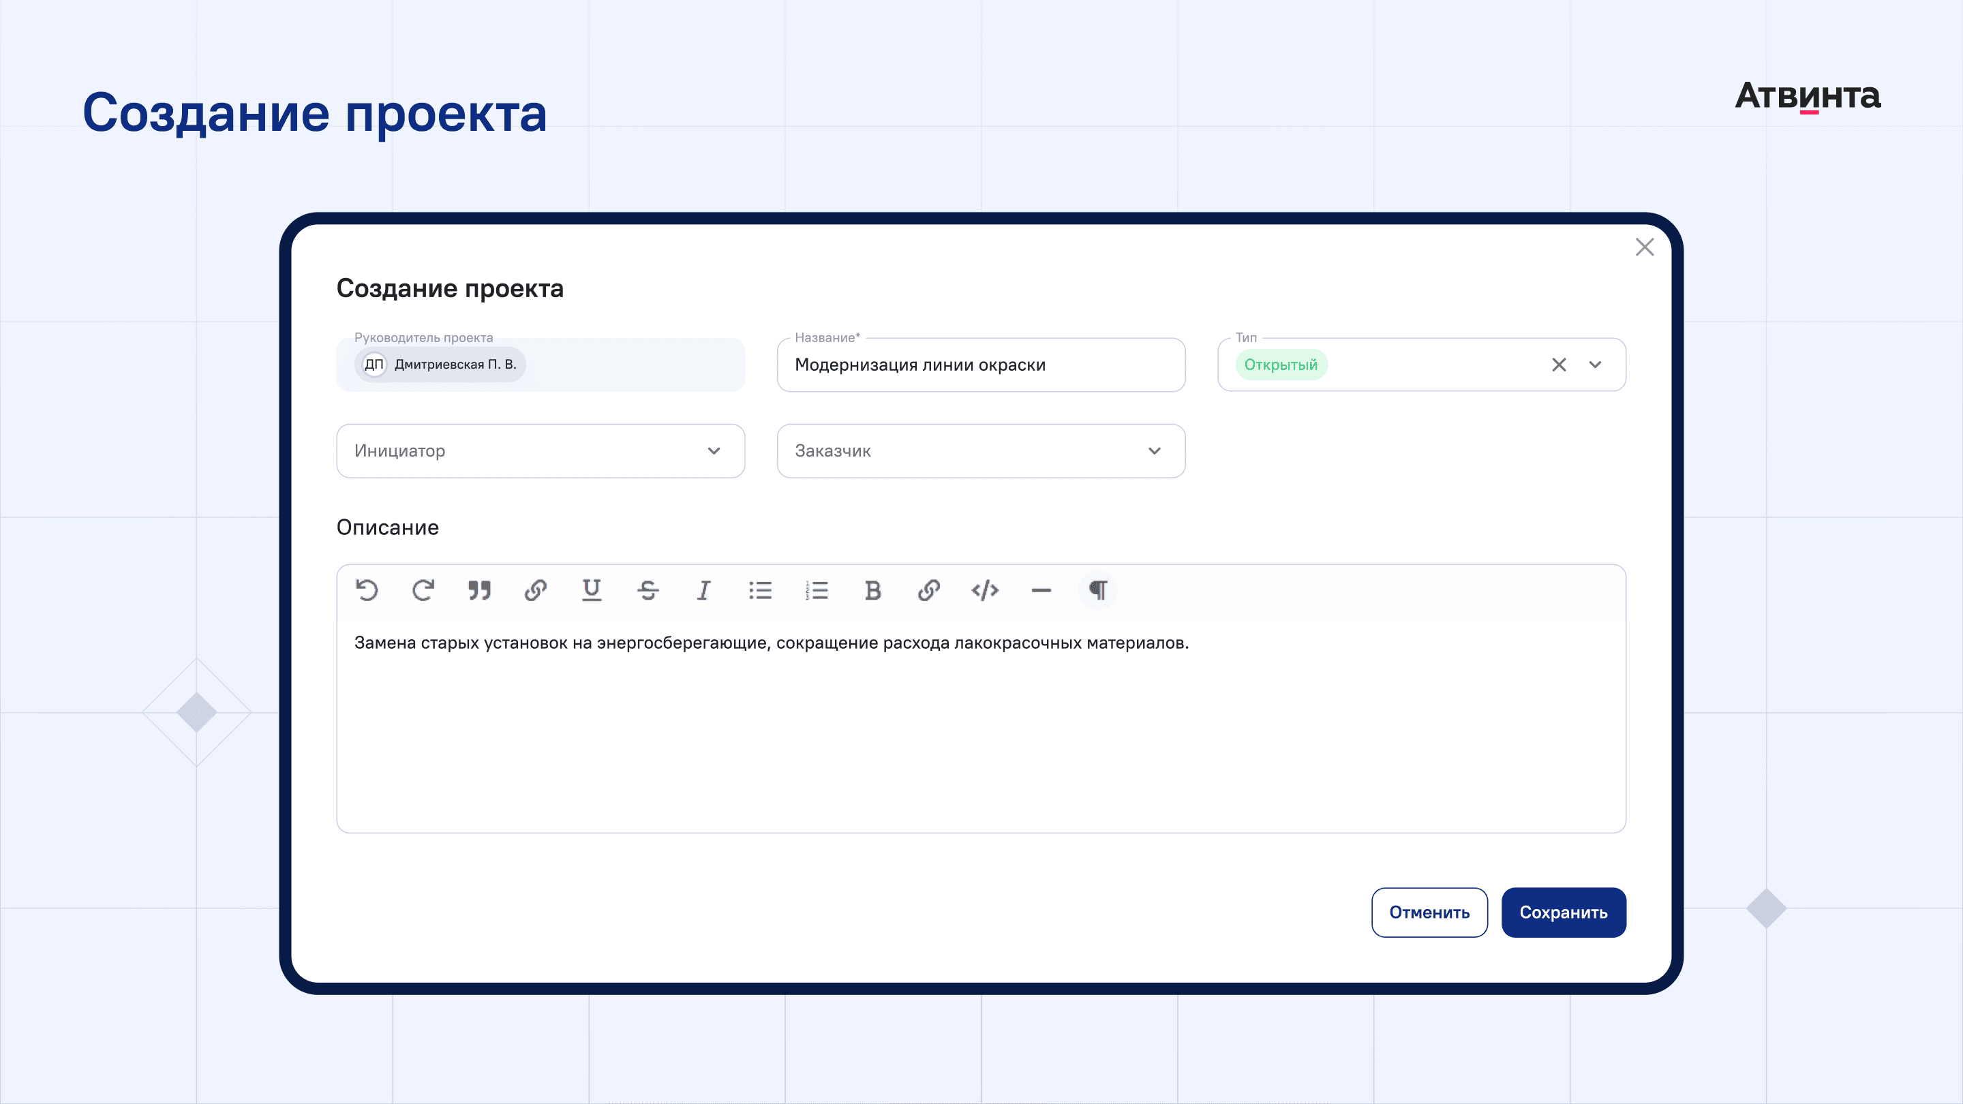This screenshot has height=1104, width=1963.
Task: Toggle bold formatting
Action: tap(872, 590)
